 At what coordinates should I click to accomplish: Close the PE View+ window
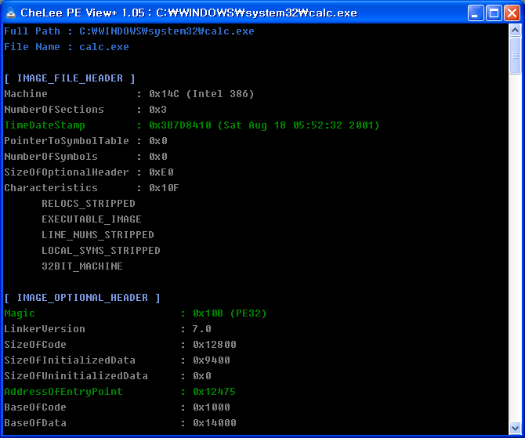[x=512, y=13]
